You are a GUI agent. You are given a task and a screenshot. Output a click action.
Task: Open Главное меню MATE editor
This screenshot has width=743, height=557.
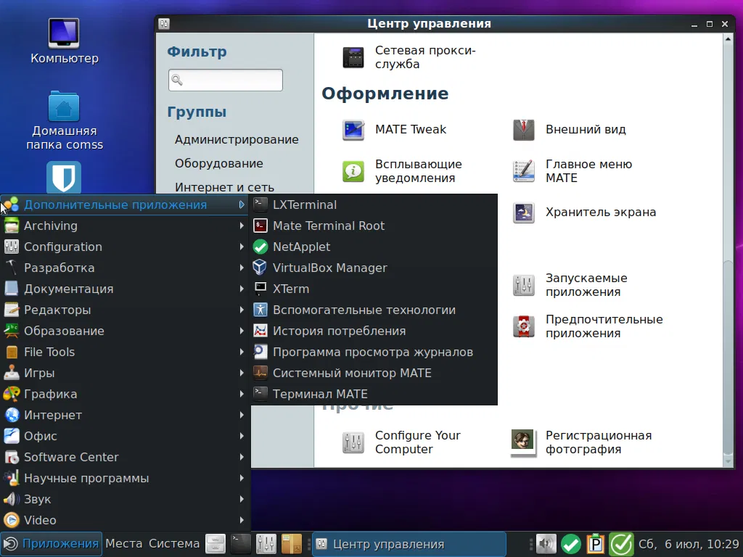click(572, 171)
